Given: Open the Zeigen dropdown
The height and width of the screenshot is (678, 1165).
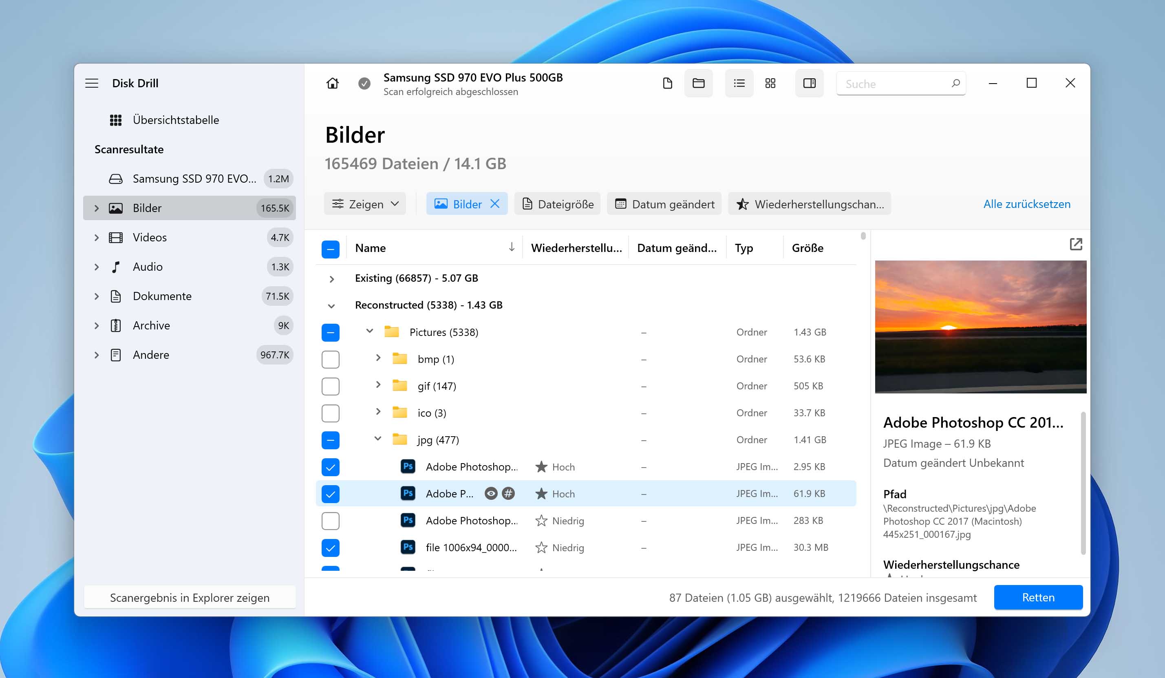Looking at the screenshot, I should click(x=365, y=204).
